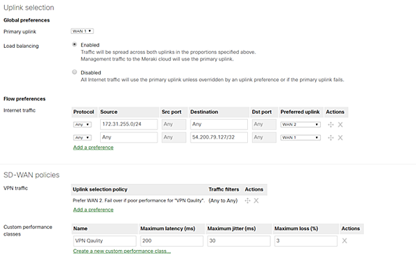Click move icon for 172.31.255.0/24 rule
This screenshot has width=416, height=264.
click(x=331, y=125)
